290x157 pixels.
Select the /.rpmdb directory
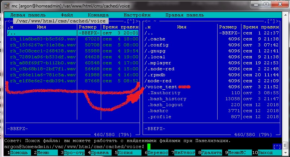tap(155, 75)
